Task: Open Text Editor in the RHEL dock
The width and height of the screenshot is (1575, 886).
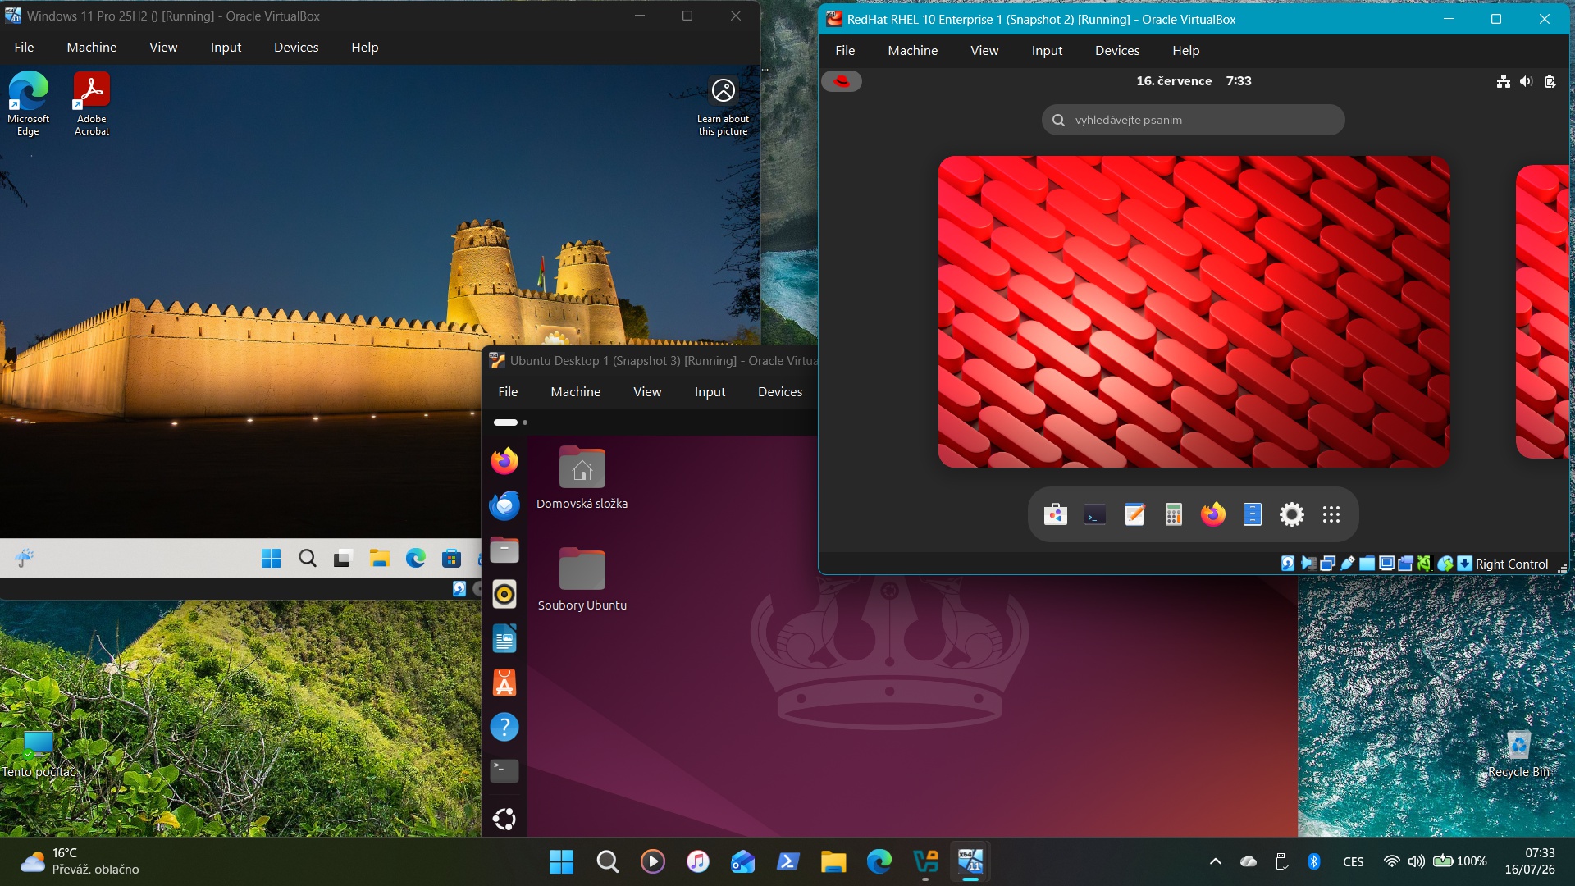Action: [1134, 514]
